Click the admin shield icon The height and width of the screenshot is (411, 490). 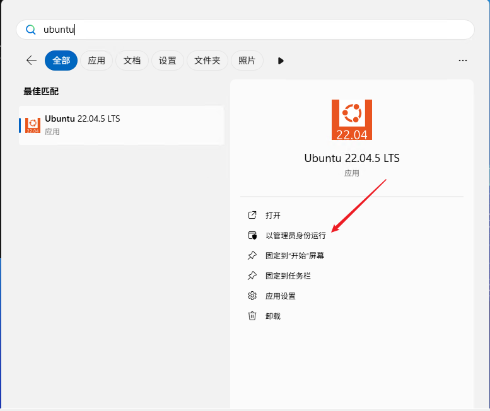click(x=252, y=235)
